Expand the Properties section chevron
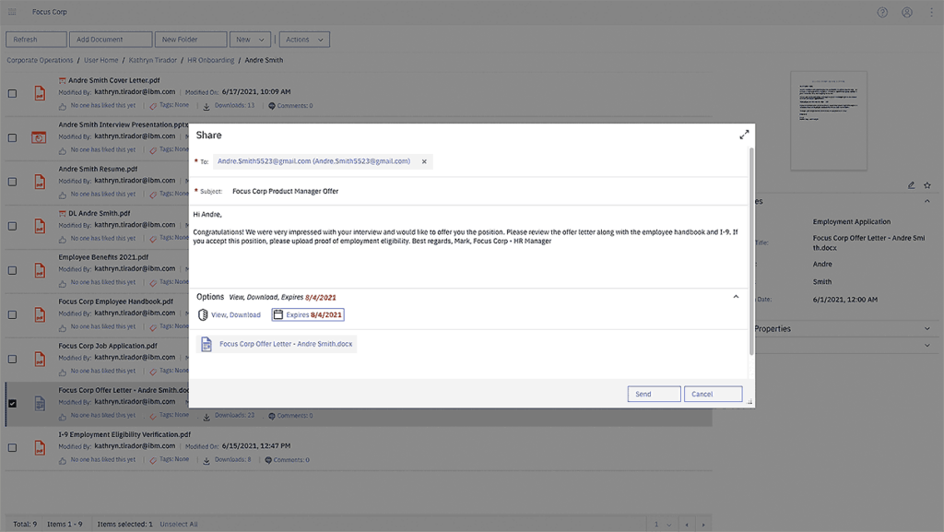 (x=927, y=328)
